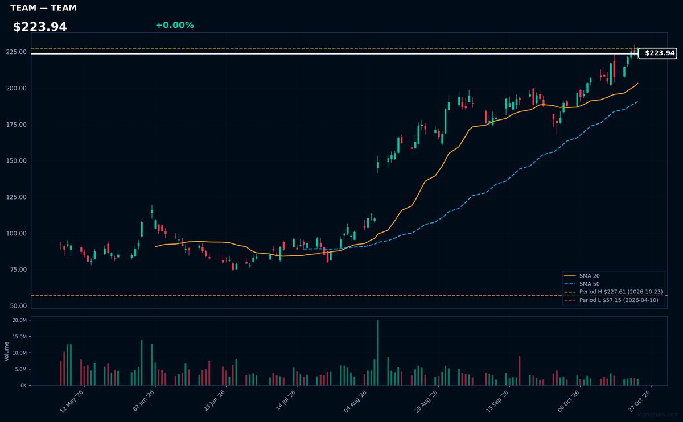The width and height of the screenshot is (683, 422).
Task: Click the 175.00 price axis label
Action: click(x=17, y=125)
